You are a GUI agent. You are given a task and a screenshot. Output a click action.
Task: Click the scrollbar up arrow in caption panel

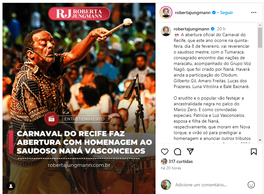pos(260,25)
